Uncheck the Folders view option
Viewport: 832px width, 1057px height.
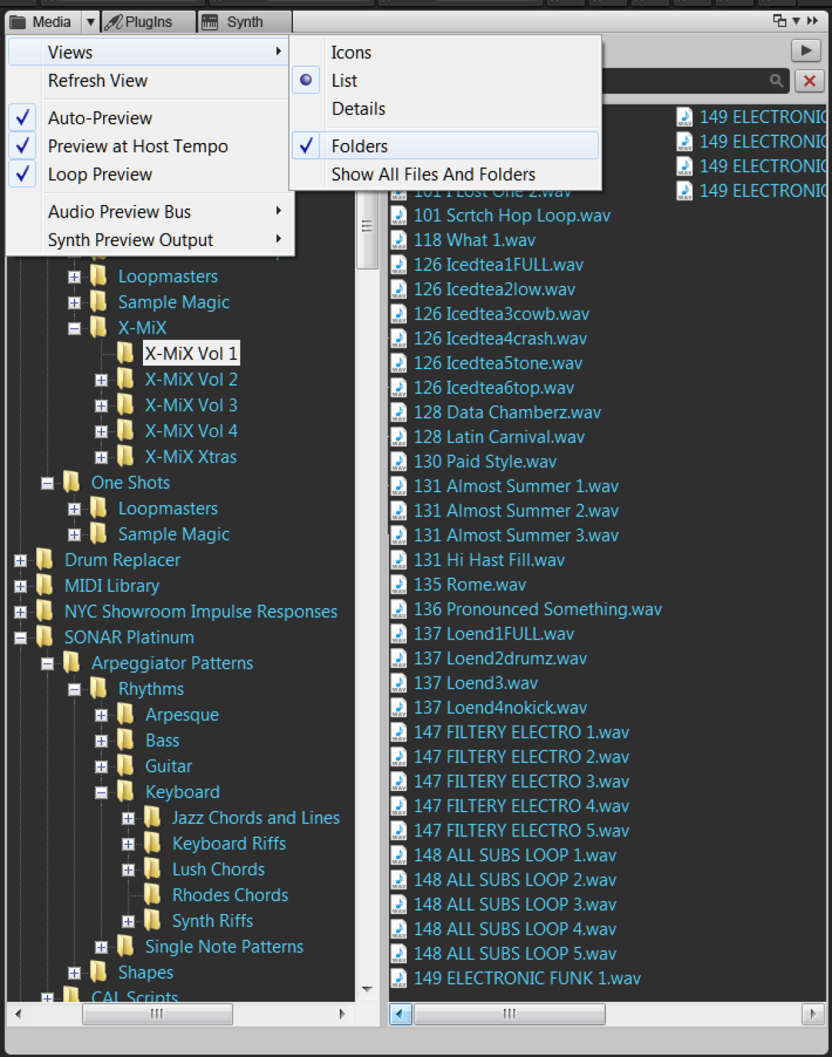tap(445, 146)
